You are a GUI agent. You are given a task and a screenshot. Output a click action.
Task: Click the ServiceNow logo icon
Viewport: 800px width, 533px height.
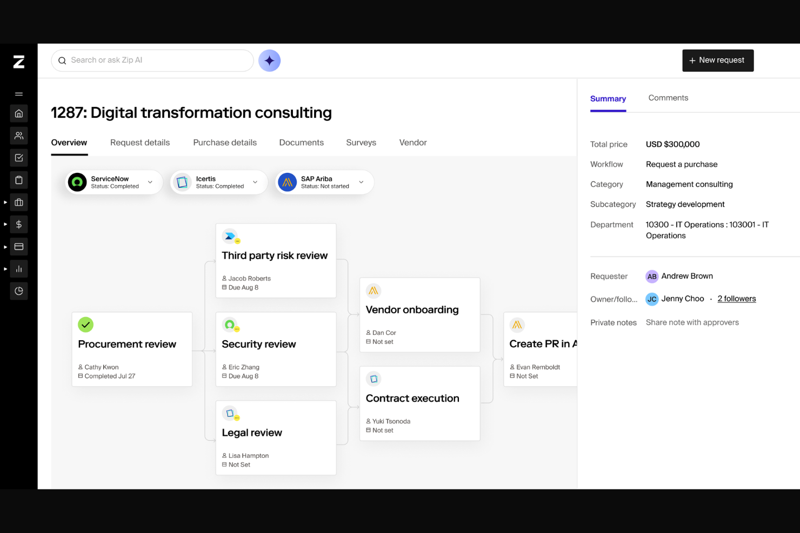coord(77,183)
